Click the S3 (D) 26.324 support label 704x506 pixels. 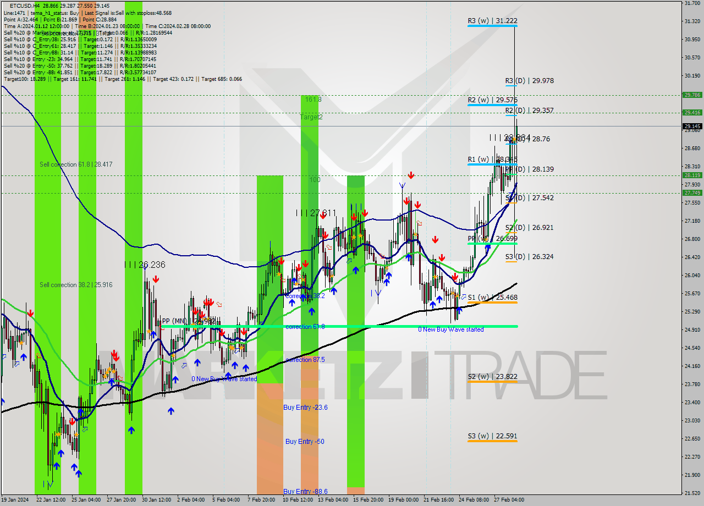(x=529, y=257)
